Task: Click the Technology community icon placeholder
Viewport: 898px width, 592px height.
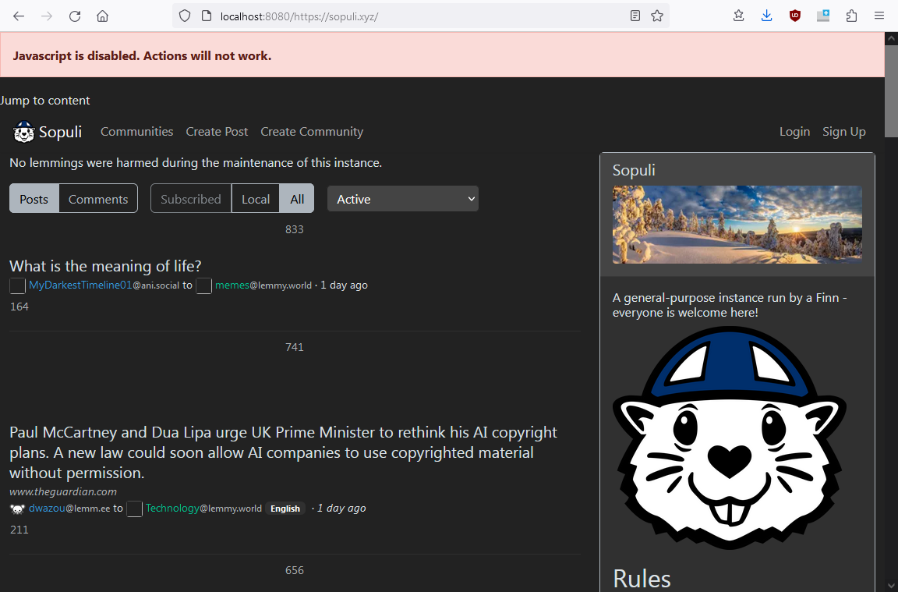Action: (134, 509)
